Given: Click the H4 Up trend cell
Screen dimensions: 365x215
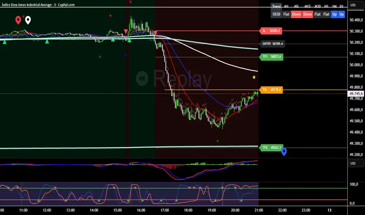Looking at the screenshot, I should [334, 14].
